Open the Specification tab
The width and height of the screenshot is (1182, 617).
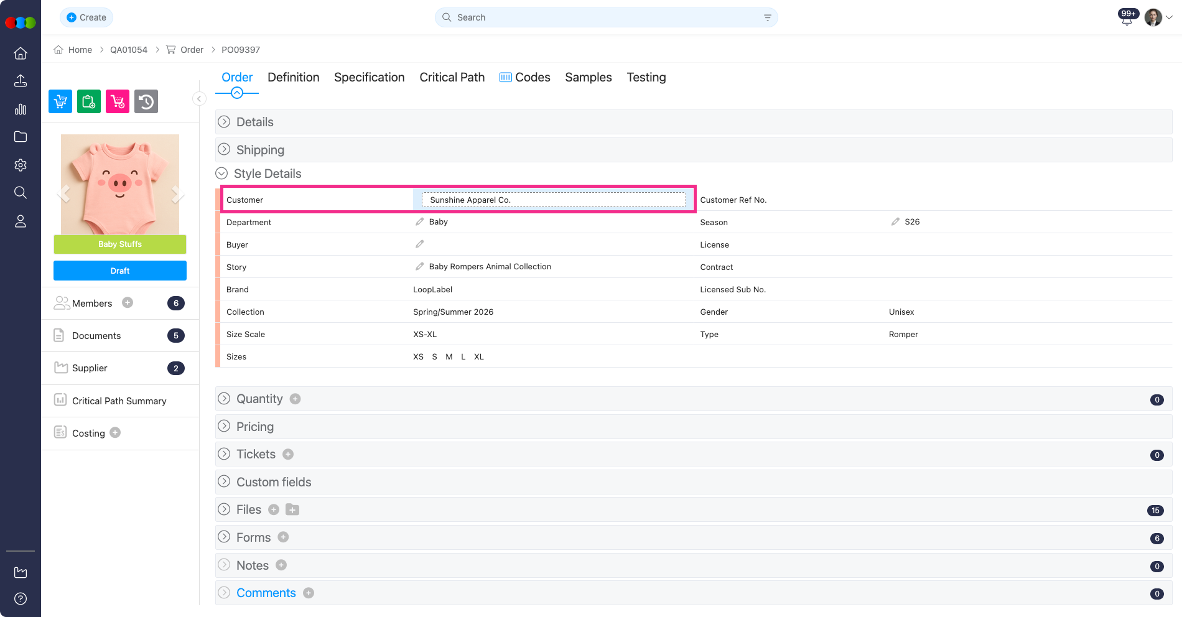pos(369,77)
